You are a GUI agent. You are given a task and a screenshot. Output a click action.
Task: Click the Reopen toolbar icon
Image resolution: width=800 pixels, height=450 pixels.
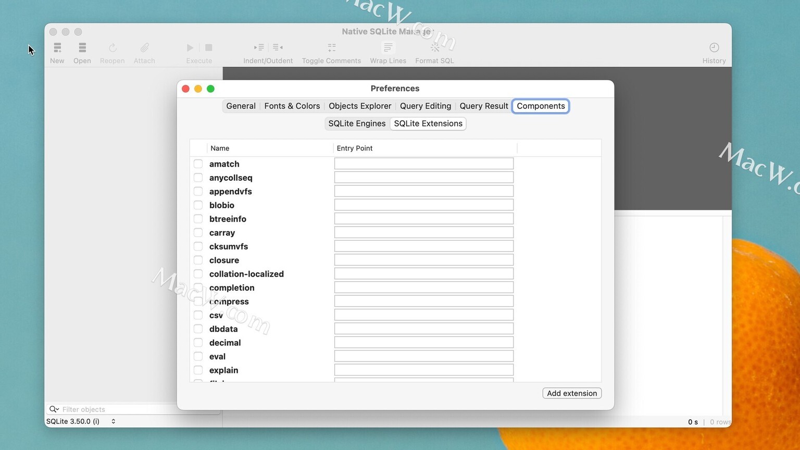click(x=113, y=48)
